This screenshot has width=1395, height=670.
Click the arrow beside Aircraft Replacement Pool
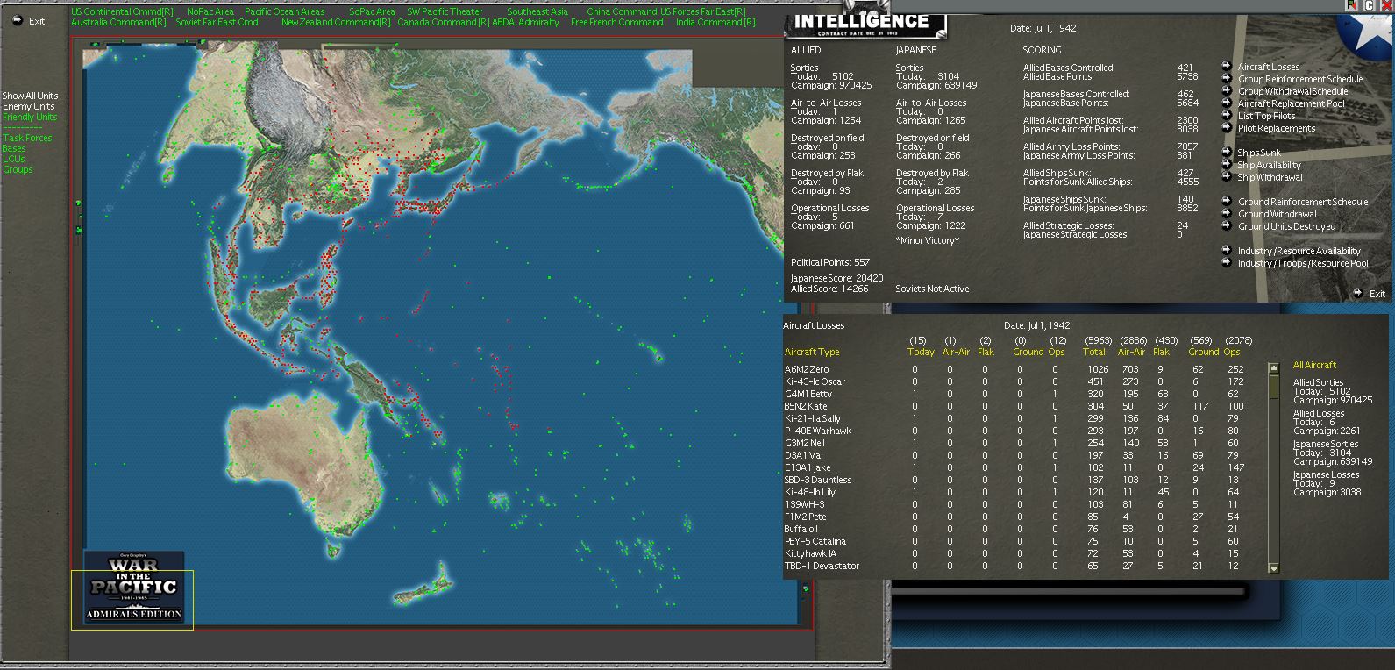[x=1226, y=103]
